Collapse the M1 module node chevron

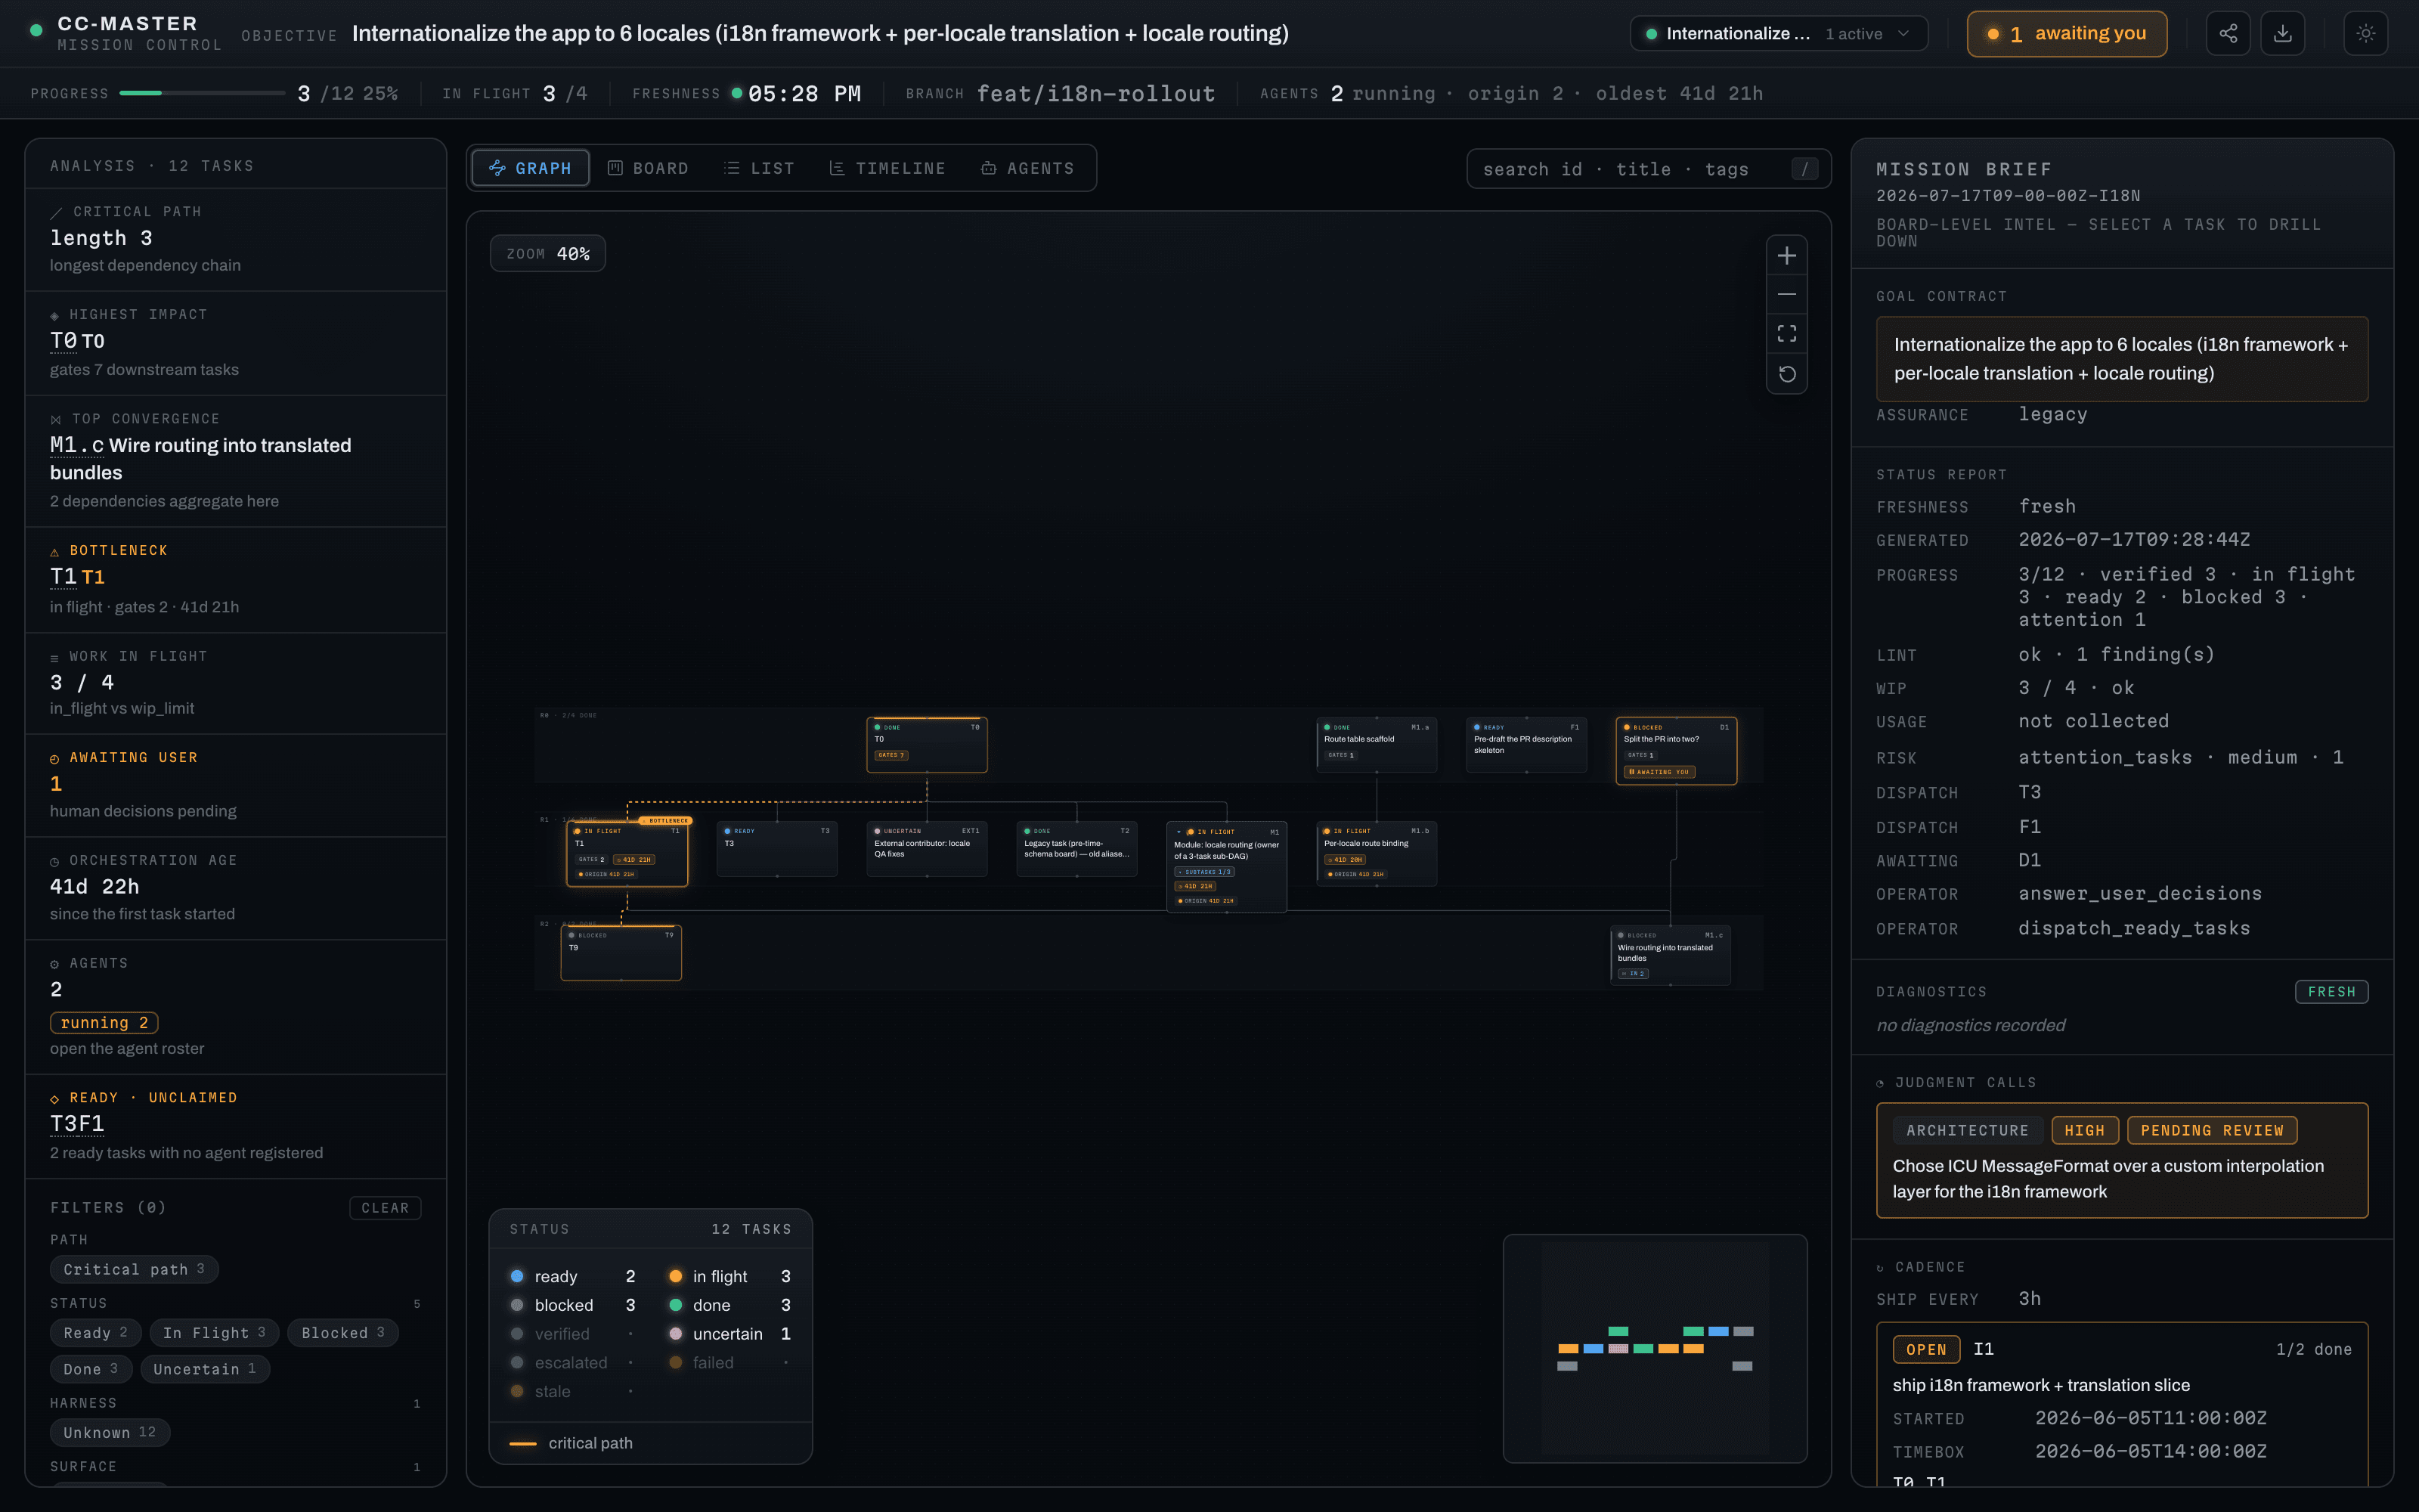point(1179,832)
